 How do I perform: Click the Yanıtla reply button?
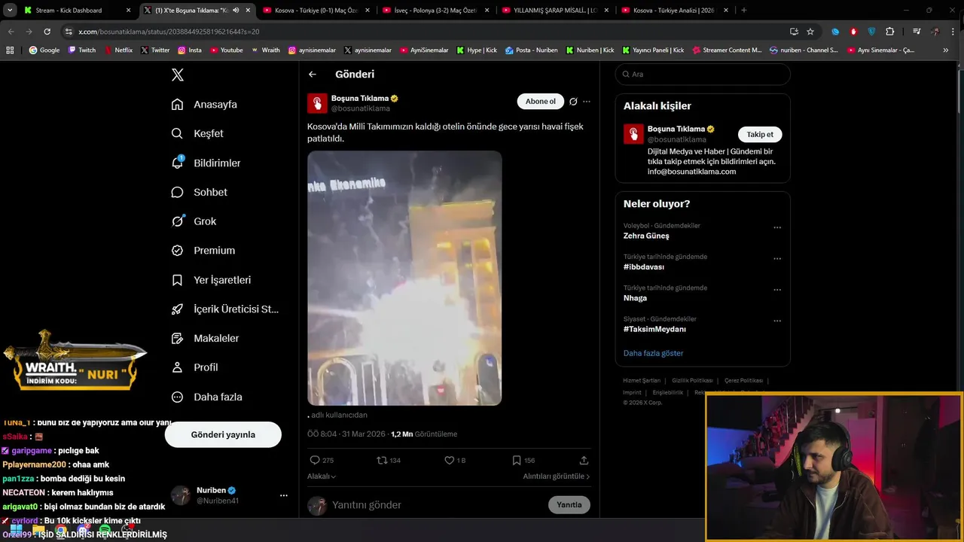[569, 505]
